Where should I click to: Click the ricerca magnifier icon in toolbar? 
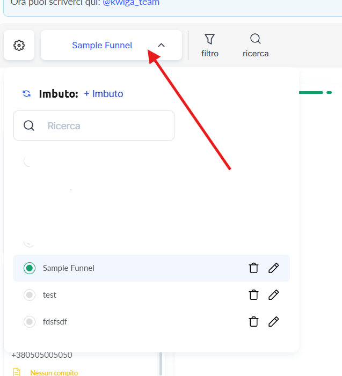click(256, 39)
